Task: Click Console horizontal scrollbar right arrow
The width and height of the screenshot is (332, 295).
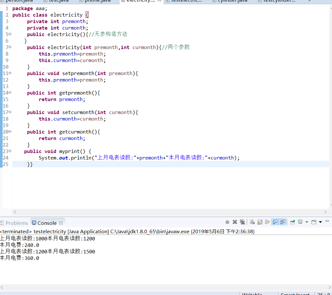Action: coord(330,288)
